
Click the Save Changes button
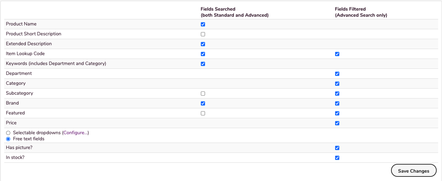coord(413,171)
